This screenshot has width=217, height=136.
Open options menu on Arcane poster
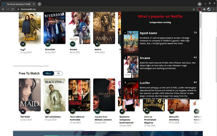tap(87, 14)
